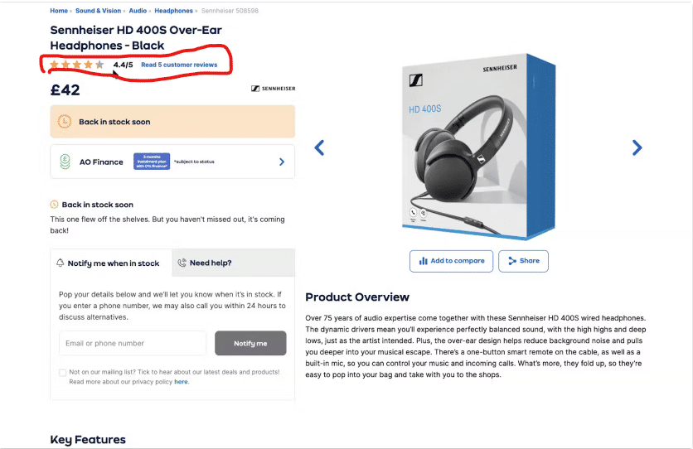Click the AO Finance coins icon
The image size is (693, 449).
pyautogui.click(x=65, y=162)
